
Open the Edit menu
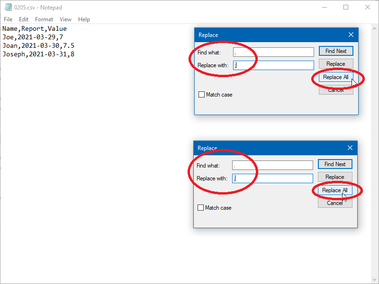point(23,19)
